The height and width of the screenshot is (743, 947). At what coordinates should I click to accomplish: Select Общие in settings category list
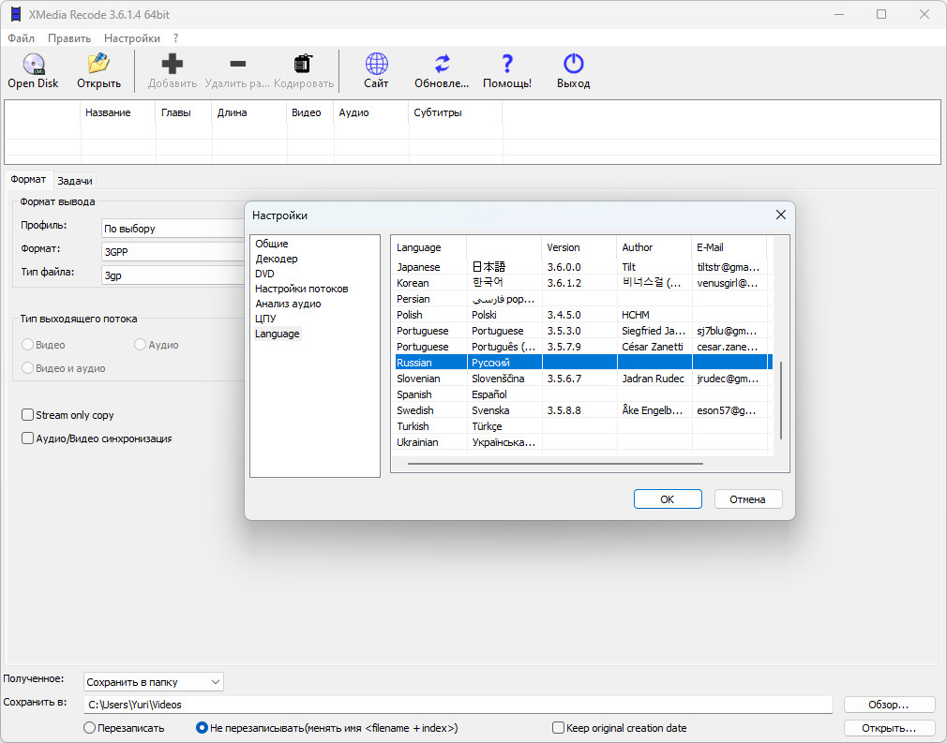pos(272,244)
